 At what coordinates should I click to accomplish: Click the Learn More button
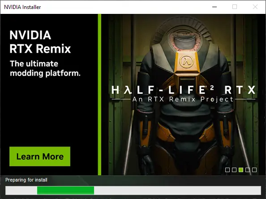coord(40,156)
